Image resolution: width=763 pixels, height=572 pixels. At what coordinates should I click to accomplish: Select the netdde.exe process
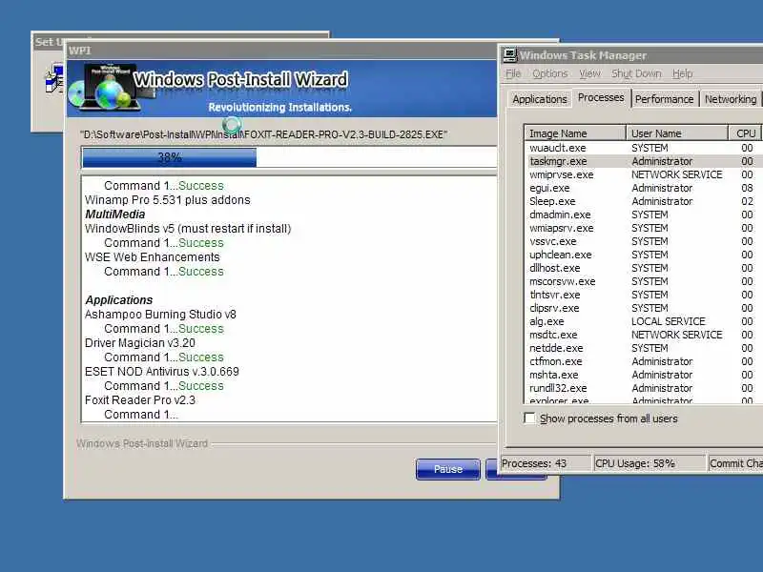tap(642, 348)
